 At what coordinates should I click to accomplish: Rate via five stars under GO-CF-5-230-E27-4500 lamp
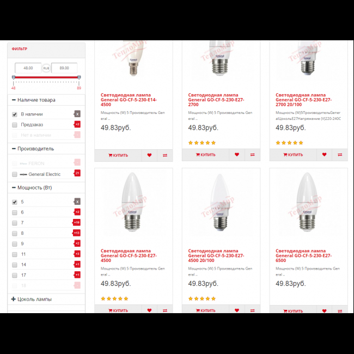(x=114, y=298)
